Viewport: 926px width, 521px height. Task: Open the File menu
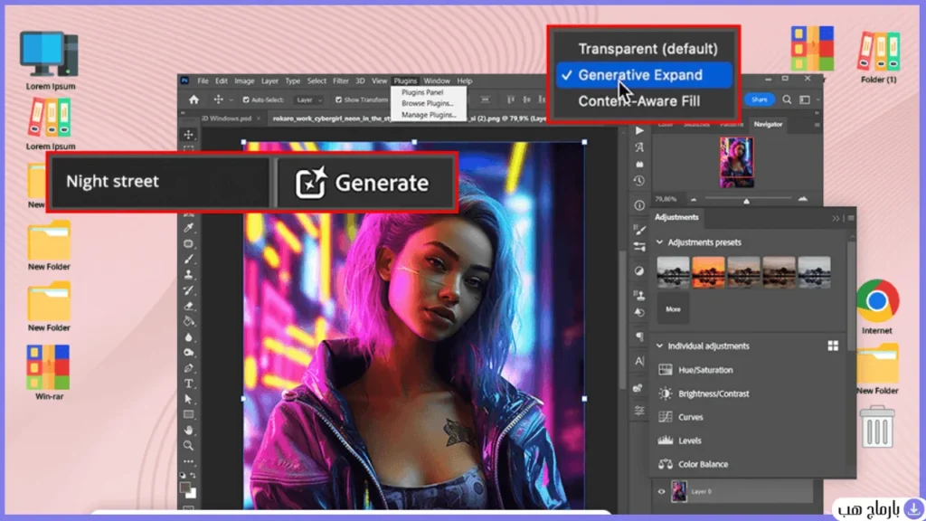point(203,81)
